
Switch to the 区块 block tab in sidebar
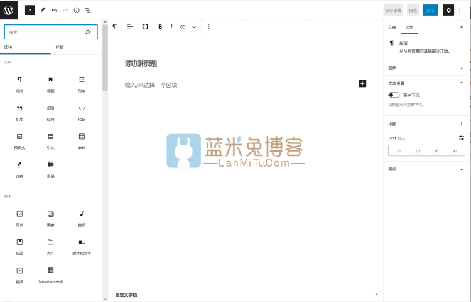pos(409,28)
